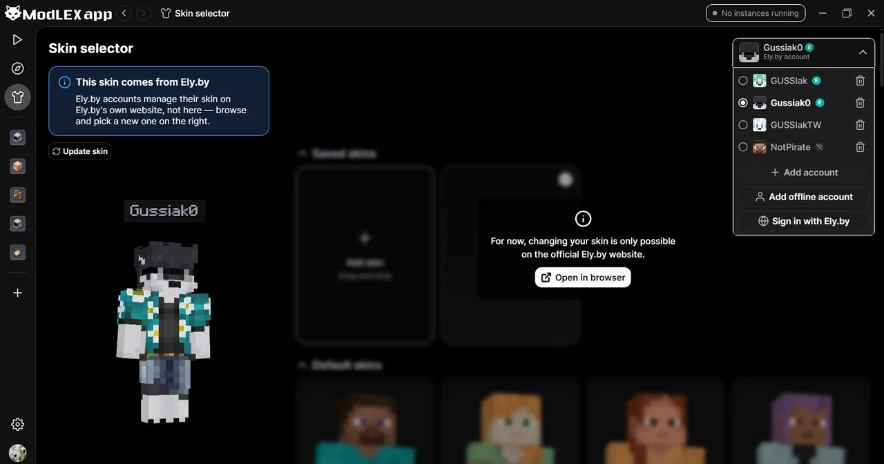Go back with the left arrow
The height and width of the screenshot is (464, 884).
124,13
